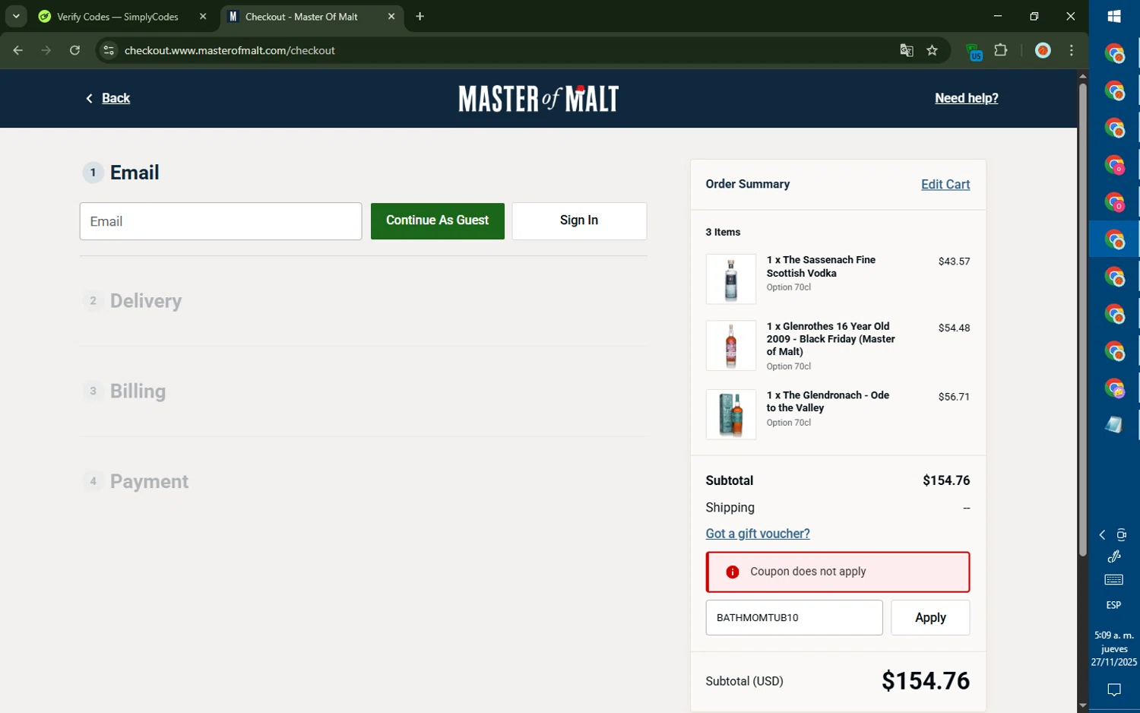1140x713 pixels.
Task: Click the scrollbar down arrow
Action: pyautogui.click(x=1082, y=705)
